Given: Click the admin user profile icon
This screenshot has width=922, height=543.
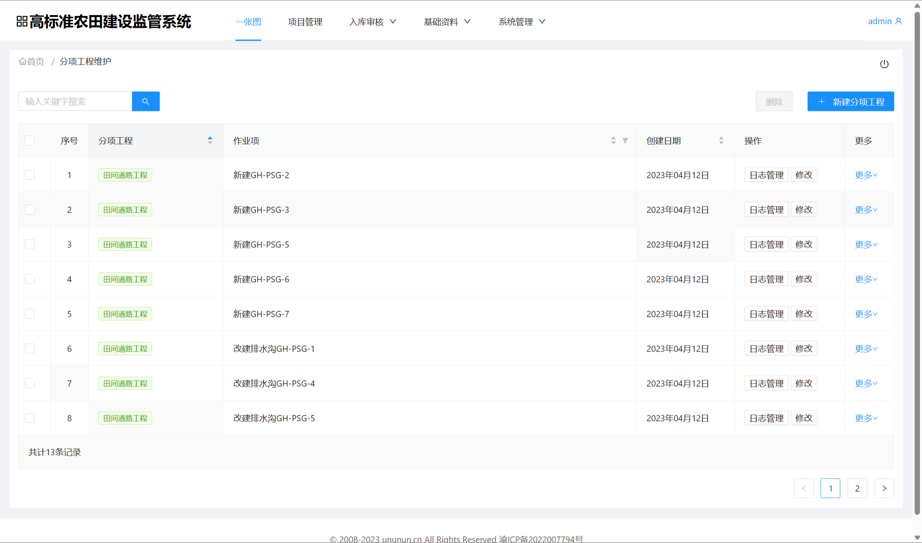Looking at the screenshot, I should tap(898, 21).
